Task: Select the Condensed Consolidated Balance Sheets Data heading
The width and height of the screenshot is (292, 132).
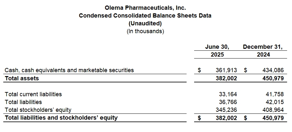Action: pos(145,15)
